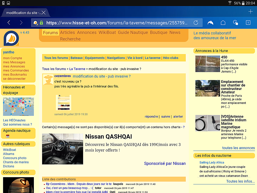Open the attached screenshot thumbnail in post
This screenshot has height=193, width=257.
pyautogui.click(x=63, y=103)
